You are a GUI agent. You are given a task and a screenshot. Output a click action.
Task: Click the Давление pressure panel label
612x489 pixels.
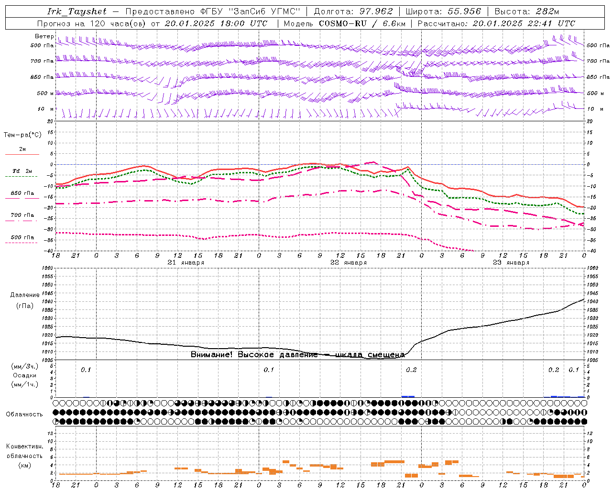(x=25, y=295)
